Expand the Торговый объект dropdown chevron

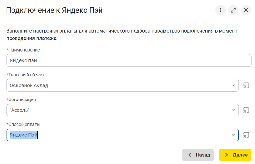(233, 85)
